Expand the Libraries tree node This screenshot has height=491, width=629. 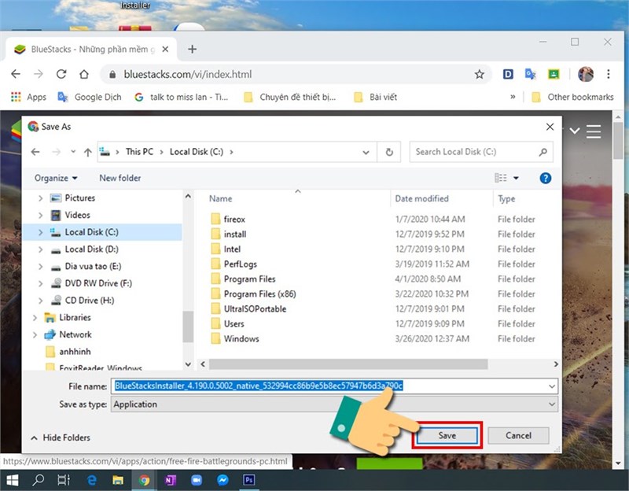[34, 318]
